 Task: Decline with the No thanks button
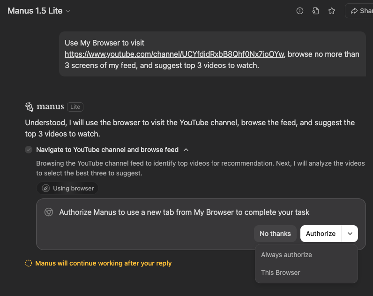(275, 234)
